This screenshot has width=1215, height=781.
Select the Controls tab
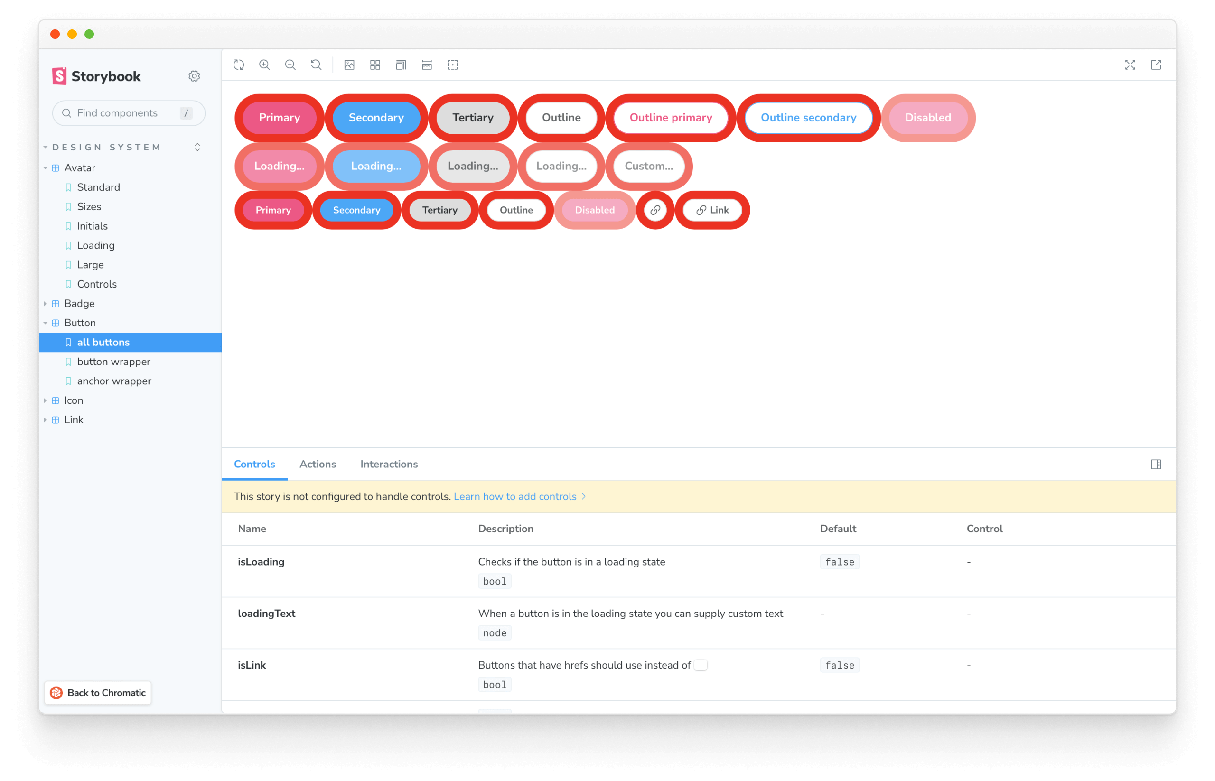pos(254,464)
